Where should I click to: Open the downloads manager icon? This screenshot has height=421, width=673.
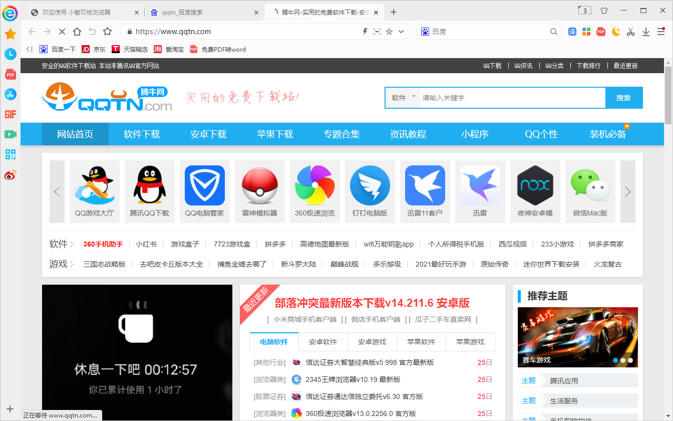click(646, 32)
